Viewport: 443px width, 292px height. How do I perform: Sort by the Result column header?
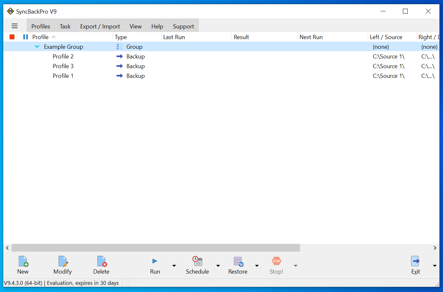[265, 37]
